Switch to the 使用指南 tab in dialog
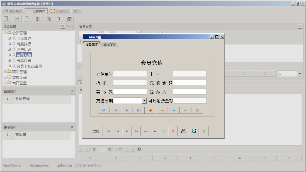Image resolution: width=306 pixels, height=172 pixels. [x=109, y=44]
